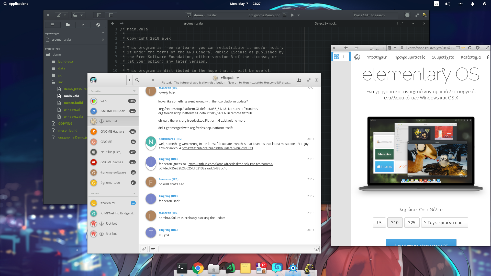Image resolution: width=491 pixels, height=276 pixels.
Task: Expand build-aux folder in project tree
Action: [62, 61]
